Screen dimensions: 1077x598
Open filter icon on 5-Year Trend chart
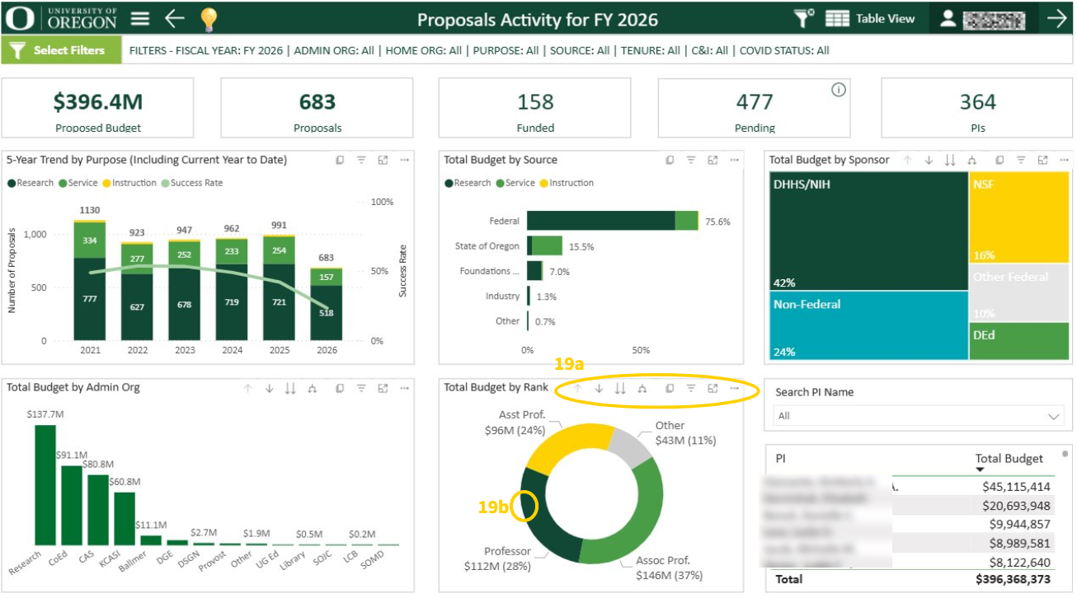[361, 160]
